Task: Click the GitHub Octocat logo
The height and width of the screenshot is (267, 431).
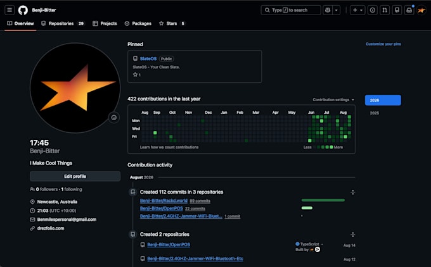Action: (23, 10)
